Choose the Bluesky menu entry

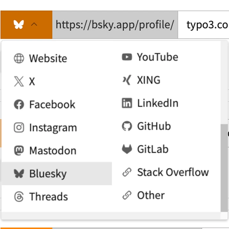click(x=48, y=174)
